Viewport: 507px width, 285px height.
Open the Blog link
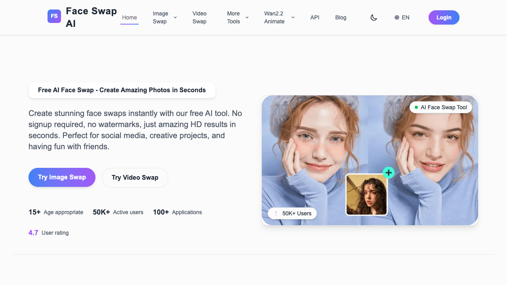pos(341,17)
